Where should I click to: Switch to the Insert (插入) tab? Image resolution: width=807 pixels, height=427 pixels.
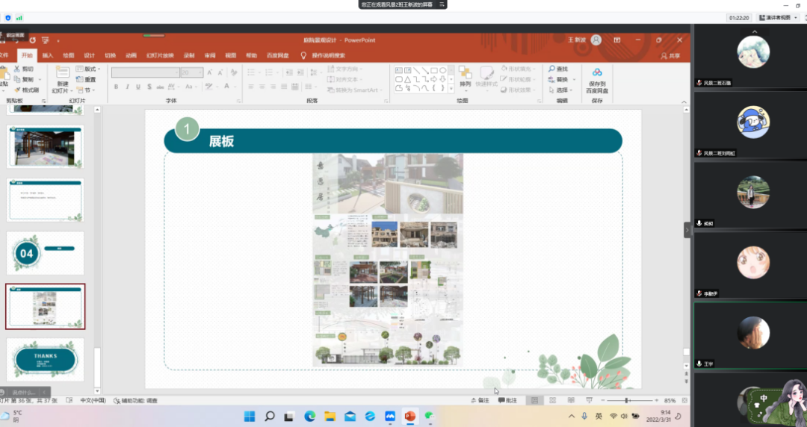(x=47, y=55)
